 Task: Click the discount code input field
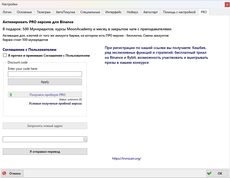click(x=45, y=74)
